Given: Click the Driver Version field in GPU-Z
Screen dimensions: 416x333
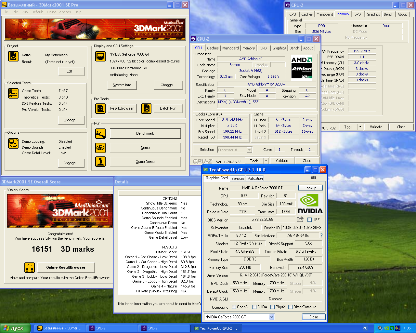Looking at the screenshot, I should (276, 275).
